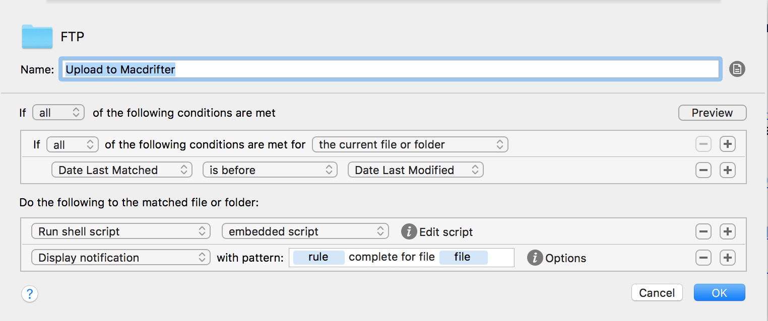Open help with the question mark icon

tap(30, 293)
